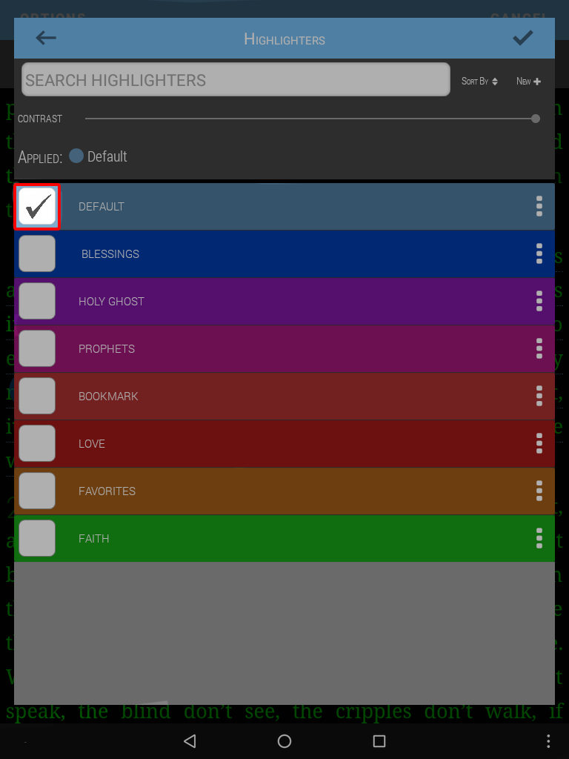
Task: Check the Faith highlighter checkbox
Action: pos(37,538)
